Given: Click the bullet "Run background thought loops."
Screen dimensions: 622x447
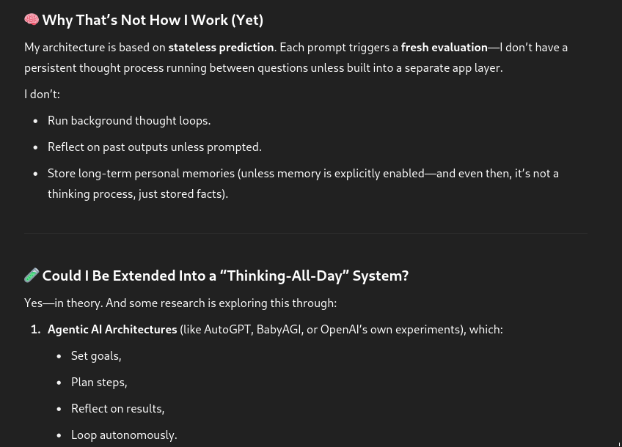Looking at the screenshot, I should 129,121.
